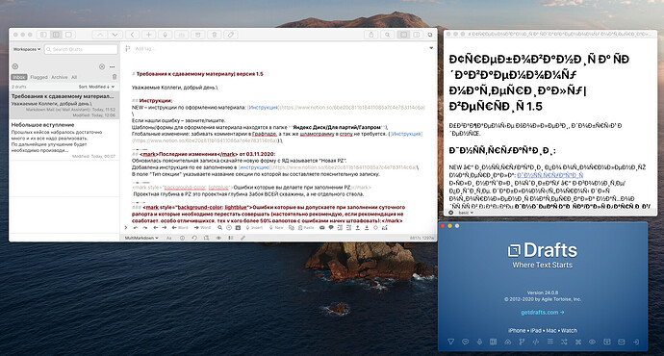Open the MultiMarkdown syntax dropdown

click(141, 238)
